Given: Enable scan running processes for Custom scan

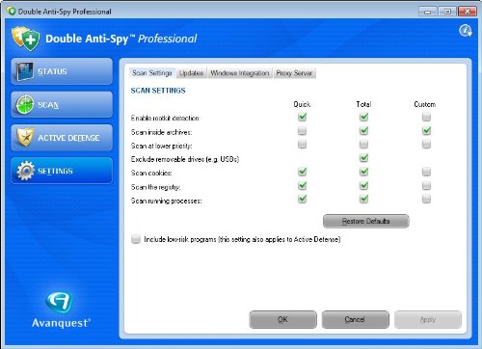Looking at the screenshot, I should pyautogui.click(x=426, y=199).
